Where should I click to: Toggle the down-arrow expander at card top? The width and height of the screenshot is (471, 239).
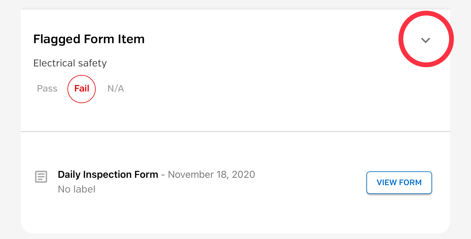pyautogui.click(x=426, y=40)
